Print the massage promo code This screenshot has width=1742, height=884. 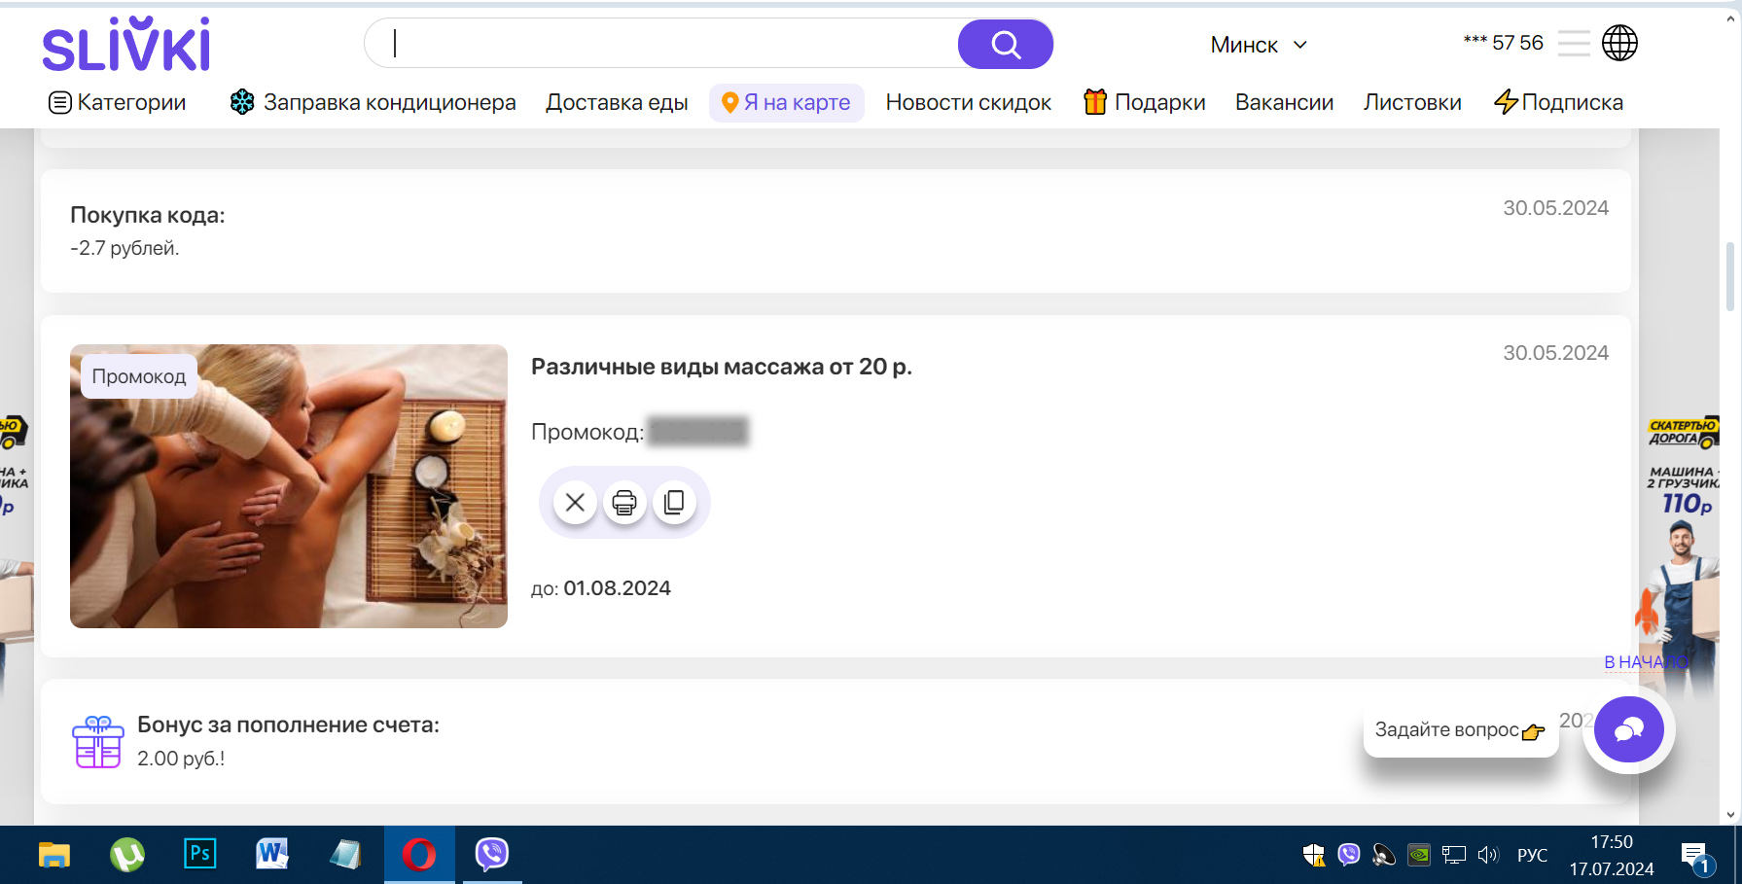[624, 503]
